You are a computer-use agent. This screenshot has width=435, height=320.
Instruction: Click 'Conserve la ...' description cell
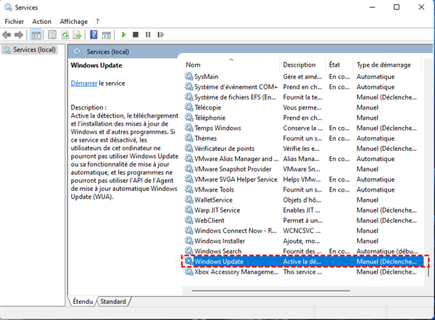(x=302, y=128)
